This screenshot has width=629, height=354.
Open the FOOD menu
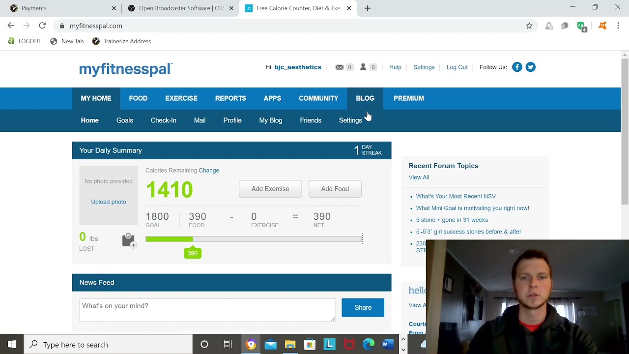pyautogui.click(x=138, y=98)
